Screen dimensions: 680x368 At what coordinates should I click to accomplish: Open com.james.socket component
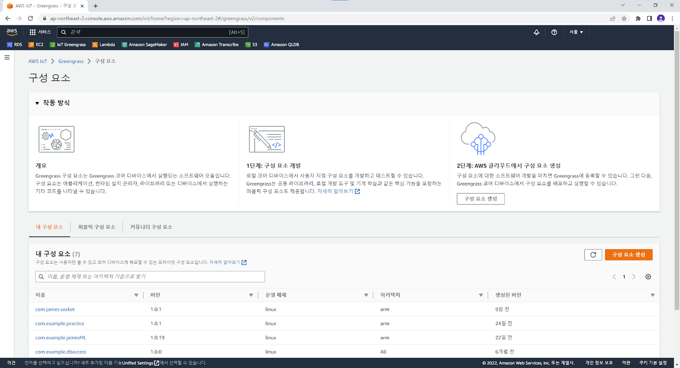click(55, 309)
